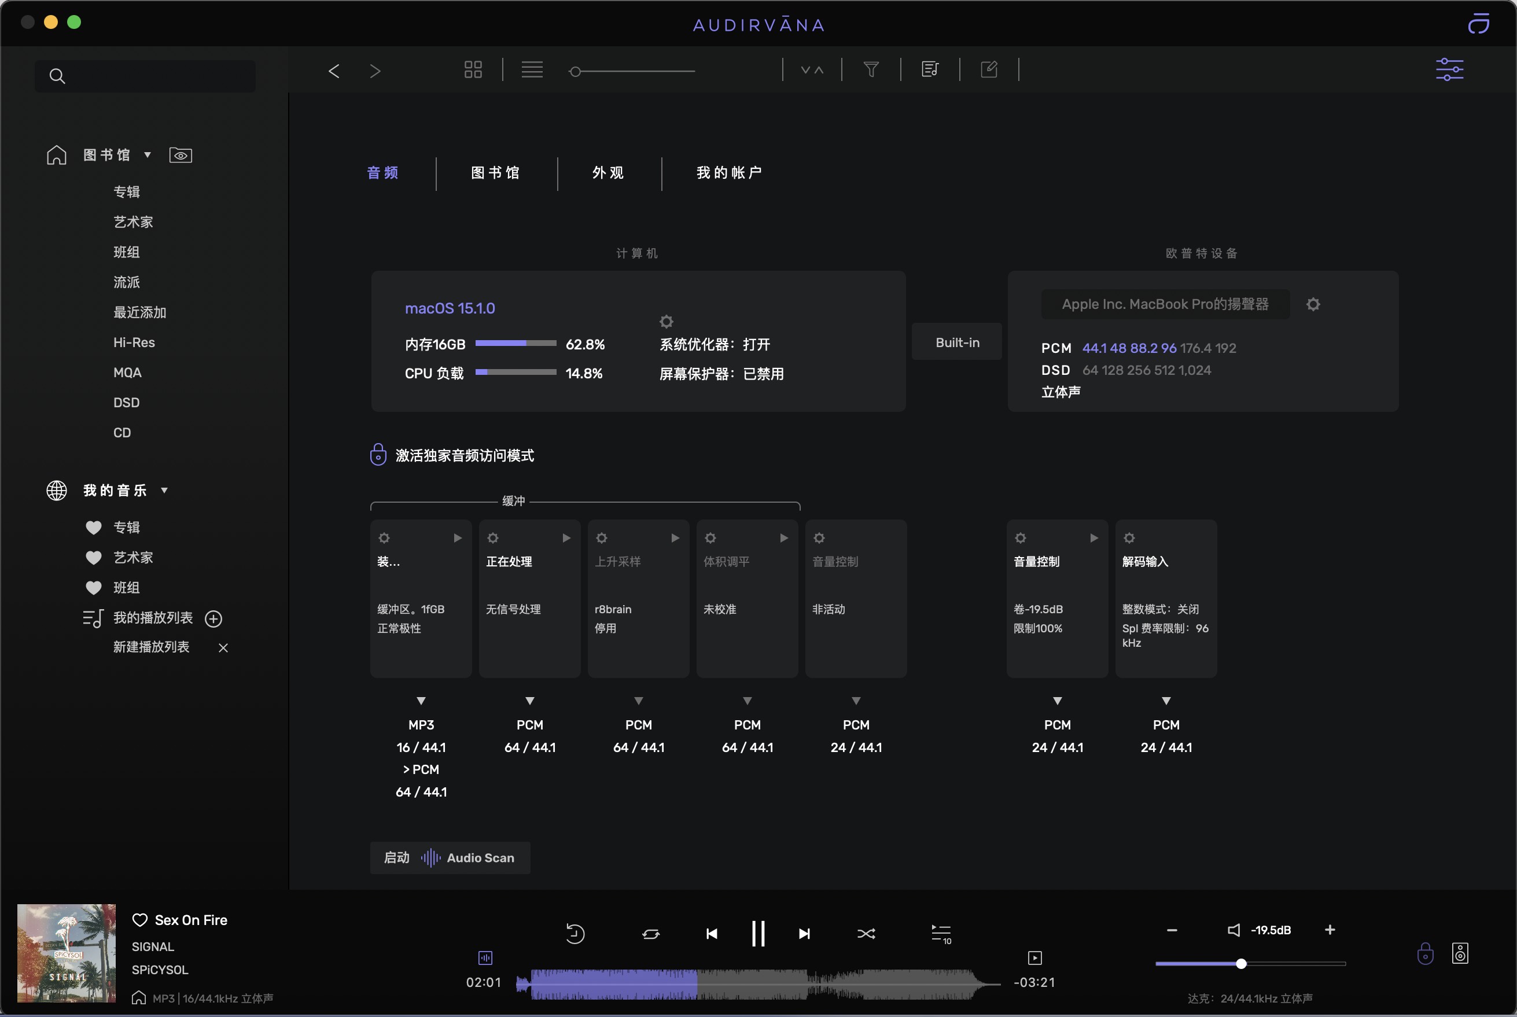Click the repeat loop icon
Image resolution: width=1517 pixels, height=1017 pixels.
650,933
